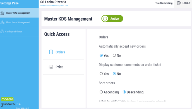Click the account email under Sri Lanka Pizzeria
Viewport: 192px width, 109px height.
54,6
